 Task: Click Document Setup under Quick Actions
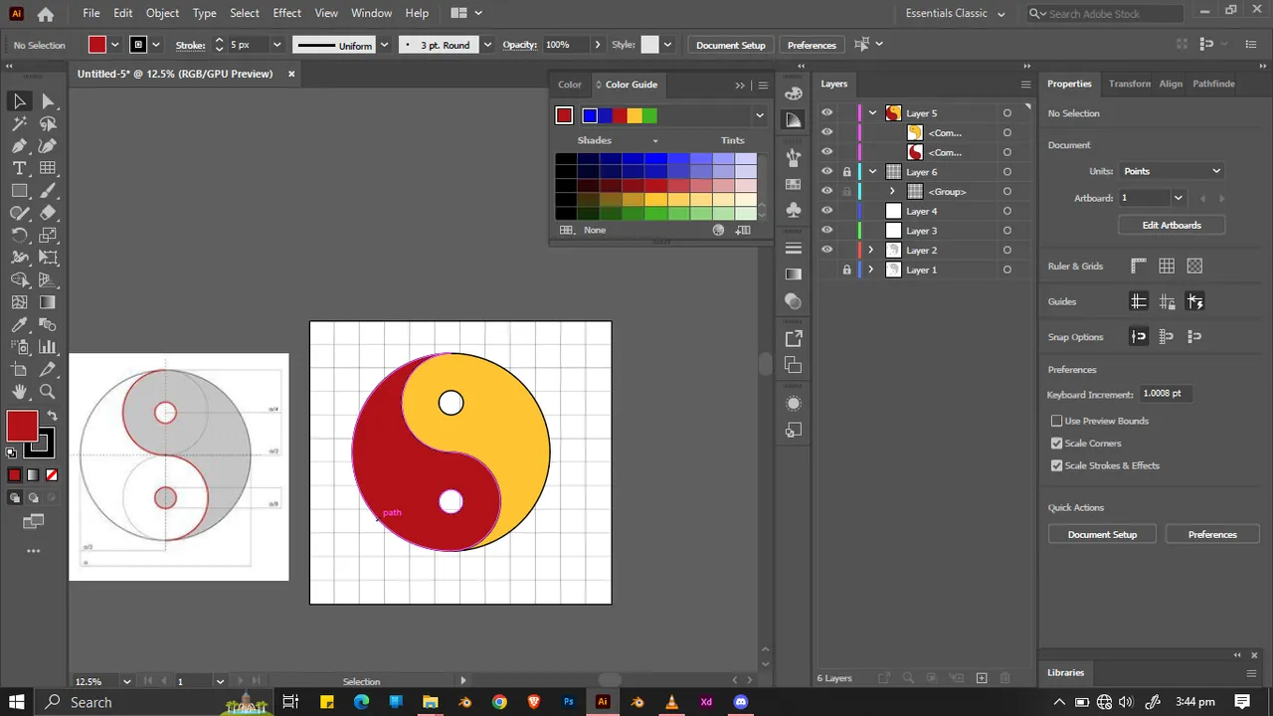1102,535
